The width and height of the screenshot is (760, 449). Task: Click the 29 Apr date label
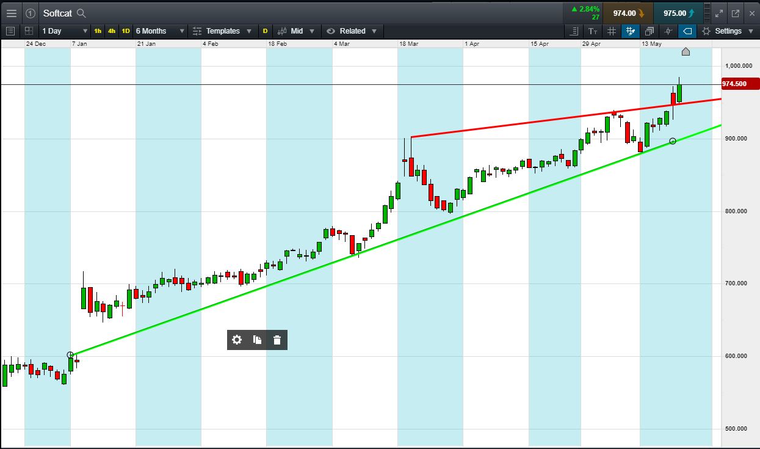pos(592,44)
